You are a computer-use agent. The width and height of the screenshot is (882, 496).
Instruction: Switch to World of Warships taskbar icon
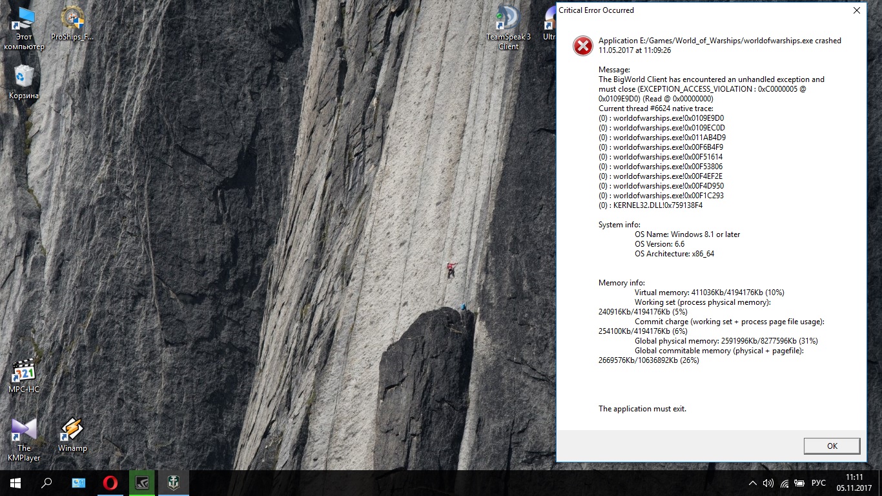(174, 483)
